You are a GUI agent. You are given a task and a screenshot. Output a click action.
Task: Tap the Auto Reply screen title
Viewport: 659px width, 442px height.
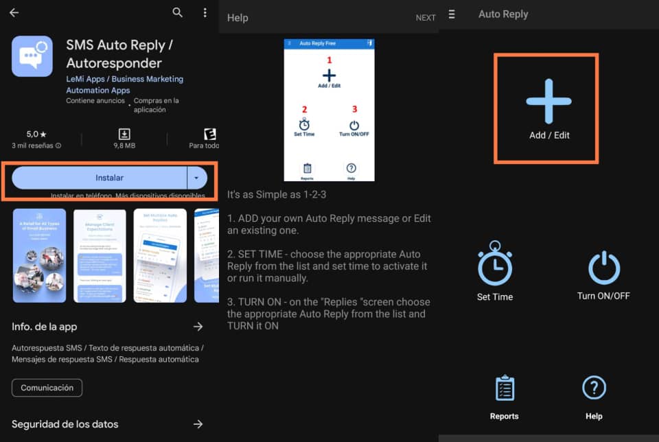(x=503, y=14)
